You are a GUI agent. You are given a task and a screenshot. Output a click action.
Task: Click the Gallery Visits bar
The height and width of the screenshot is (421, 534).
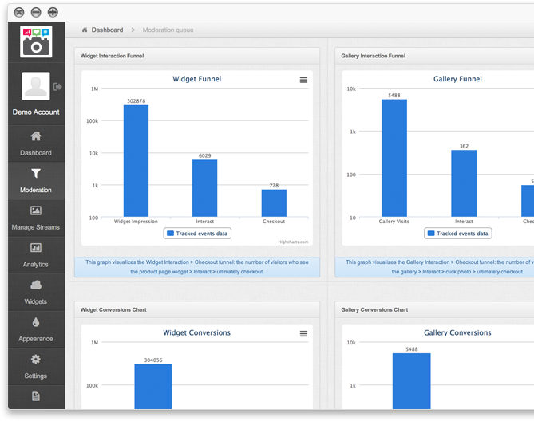click(394, 158)
